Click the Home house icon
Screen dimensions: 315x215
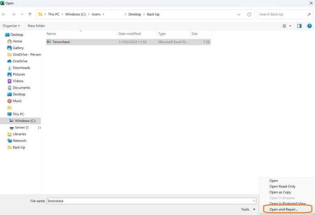[x=9, y=41]
